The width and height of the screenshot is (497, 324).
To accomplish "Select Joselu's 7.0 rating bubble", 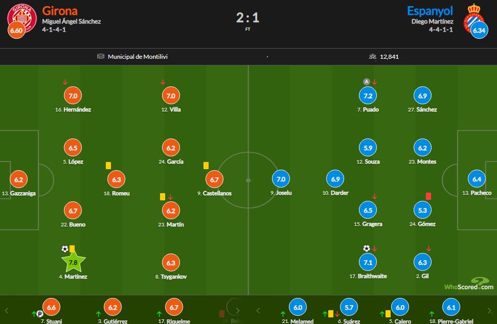I will coord(281,179).
